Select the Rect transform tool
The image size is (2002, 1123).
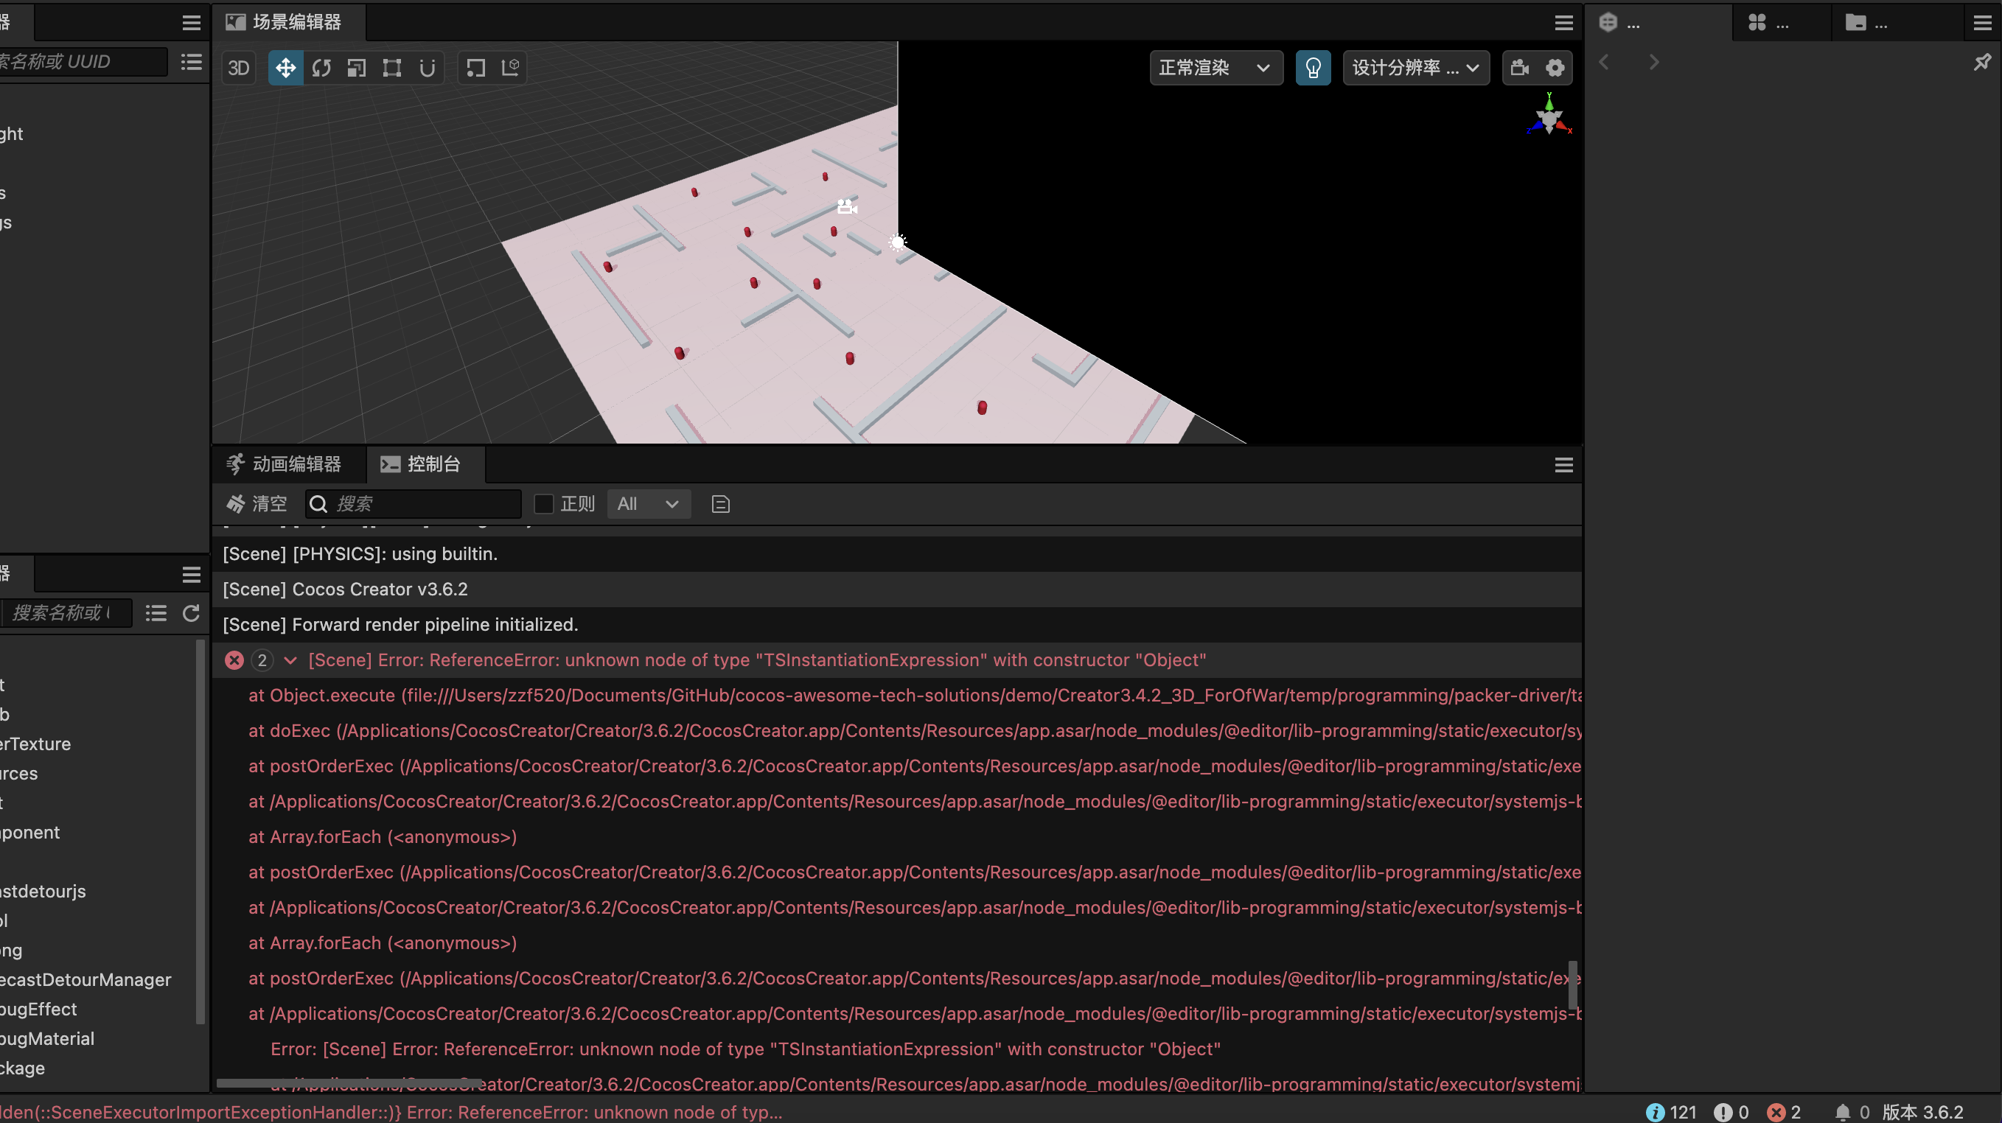(391, 68)
